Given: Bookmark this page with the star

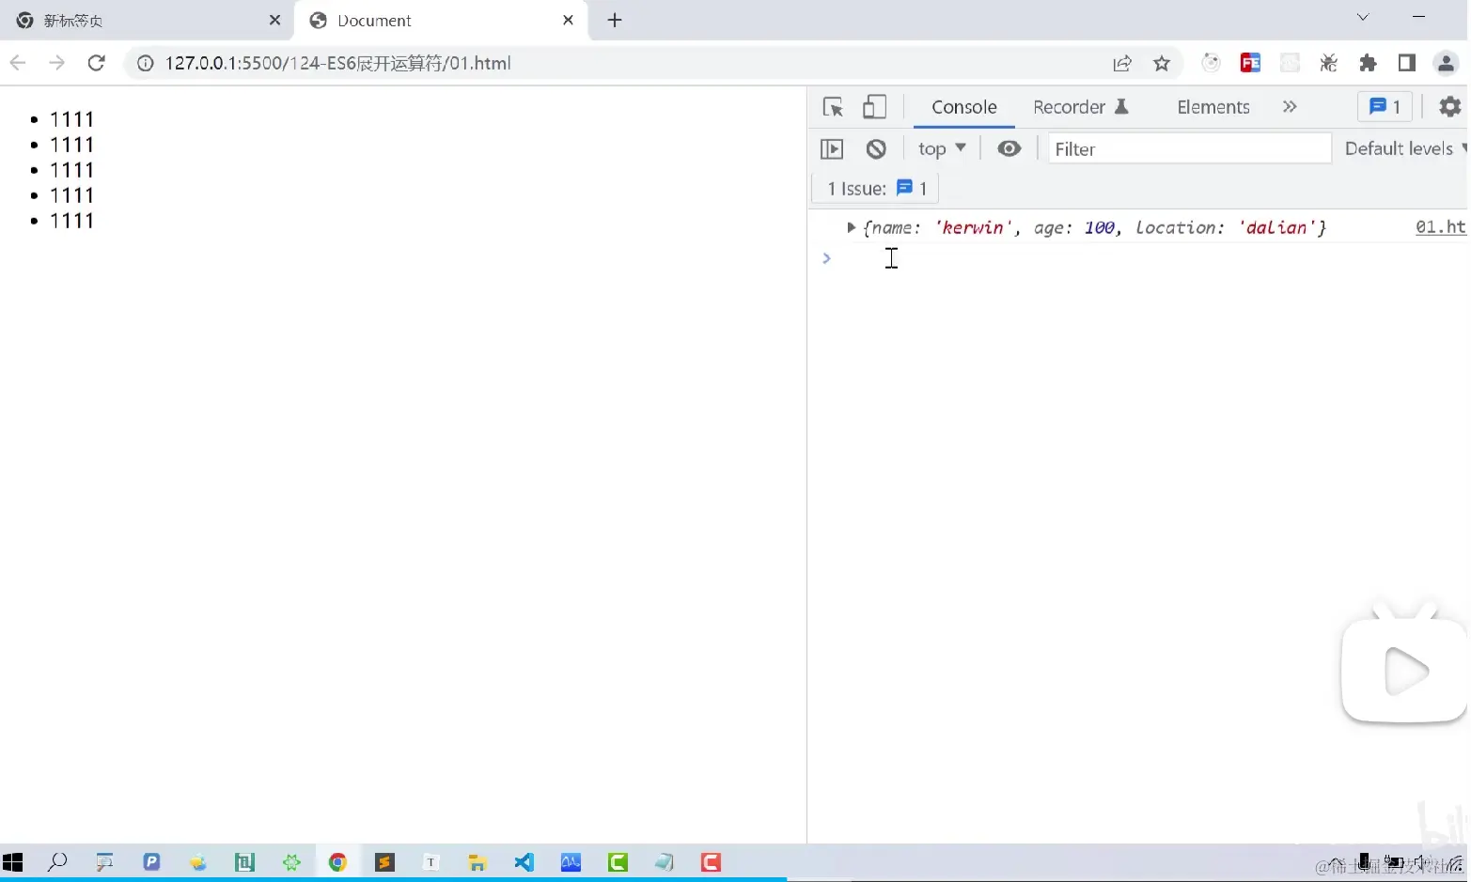Looking at the screenshot, I should (x=1162, y=63).
